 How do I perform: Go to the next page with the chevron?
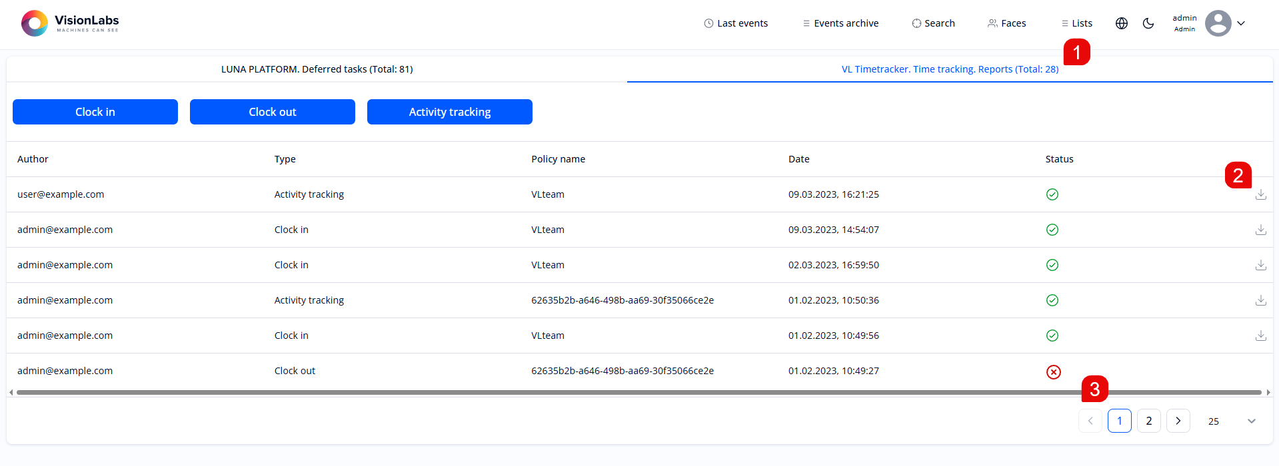(x=1178, y=421)
